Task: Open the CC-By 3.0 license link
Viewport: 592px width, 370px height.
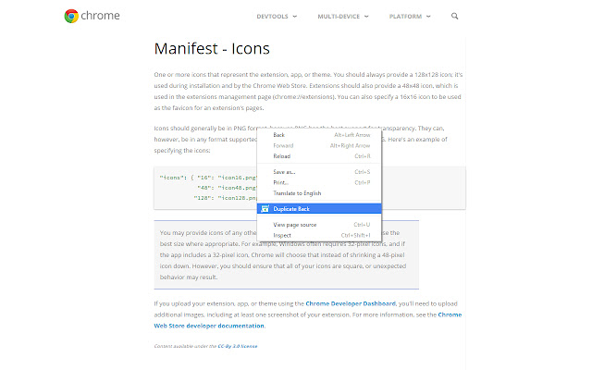Action: (238, 346)
